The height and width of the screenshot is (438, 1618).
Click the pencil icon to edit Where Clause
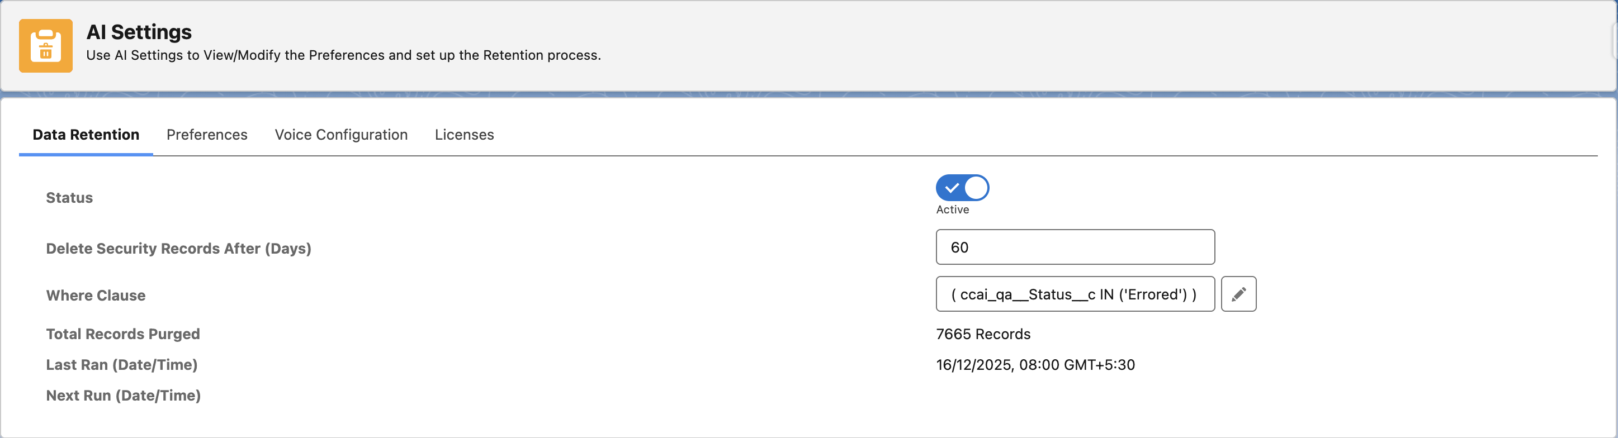click(1238, 294)
